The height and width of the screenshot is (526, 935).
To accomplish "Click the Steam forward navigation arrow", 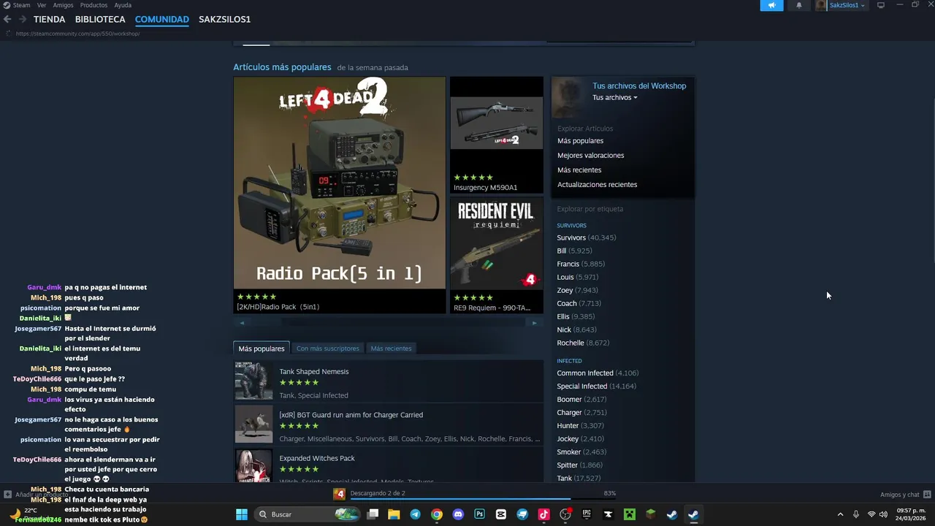I will click(23, 20).
